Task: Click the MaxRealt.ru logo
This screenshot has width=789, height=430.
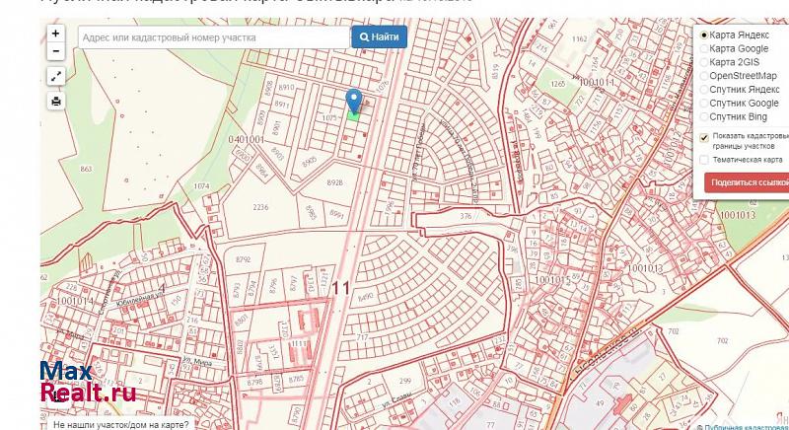Action: point(87,384)
